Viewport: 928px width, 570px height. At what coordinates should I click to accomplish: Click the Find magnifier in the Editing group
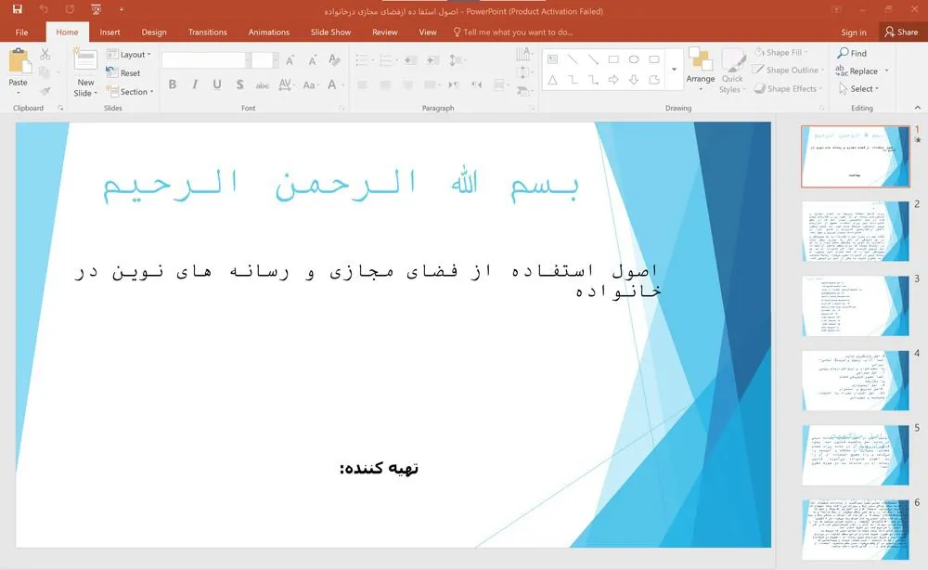click(852, 54)
